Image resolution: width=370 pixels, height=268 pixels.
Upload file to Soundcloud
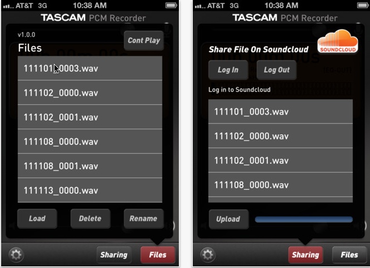228,219
